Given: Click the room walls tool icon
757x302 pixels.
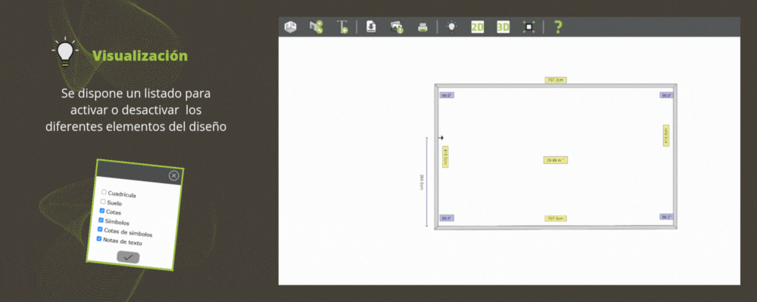Looking at the screenshot, I should point(291,27).
